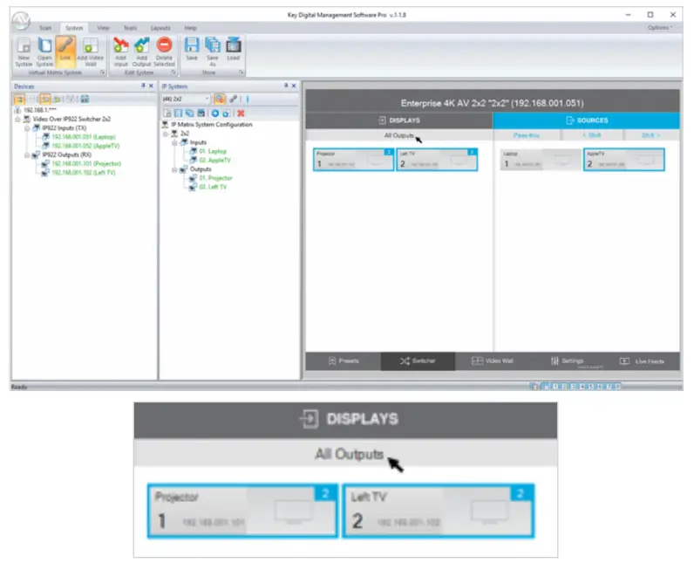The image size is (694, 563).
Task: Open the Tools ribbon tab
Action: click(x=130, y=28)
